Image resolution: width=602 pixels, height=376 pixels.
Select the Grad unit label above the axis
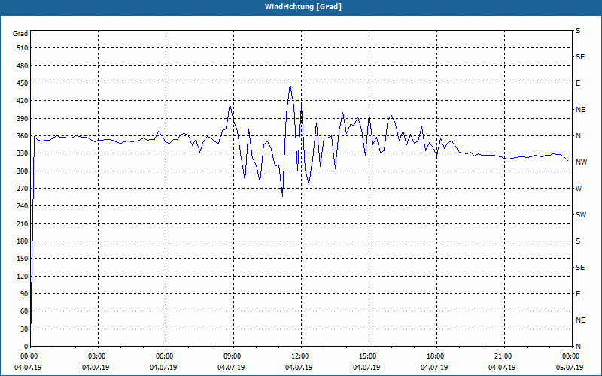[20, 34]
